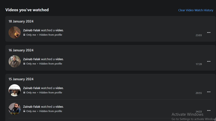The image size is (216, 121).
Task: Click the 23:03 timestamp on 18 January entry
Action: (x=199, y=35)
